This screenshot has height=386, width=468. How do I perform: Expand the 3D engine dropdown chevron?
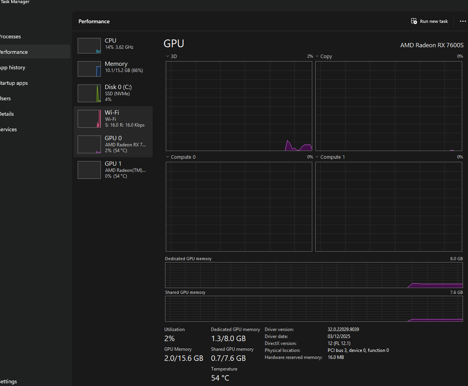(x=167, y=57)
